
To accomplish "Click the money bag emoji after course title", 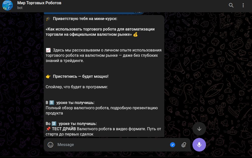I will click(x=135, y=34).
